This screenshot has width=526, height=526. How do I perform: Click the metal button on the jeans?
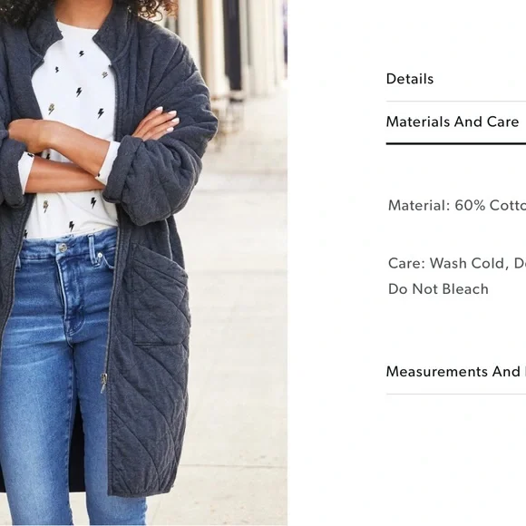pos(63,248)
